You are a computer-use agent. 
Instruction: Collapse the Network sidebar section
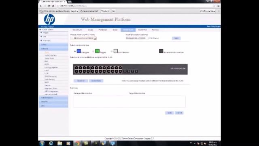coord(53,49)
